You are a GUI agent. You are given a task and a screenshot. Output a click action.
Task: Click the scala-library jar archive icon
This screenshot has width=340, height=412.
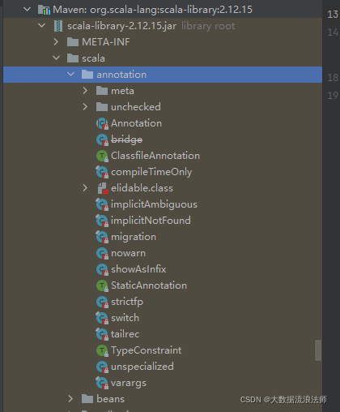(x=58, y=26)
